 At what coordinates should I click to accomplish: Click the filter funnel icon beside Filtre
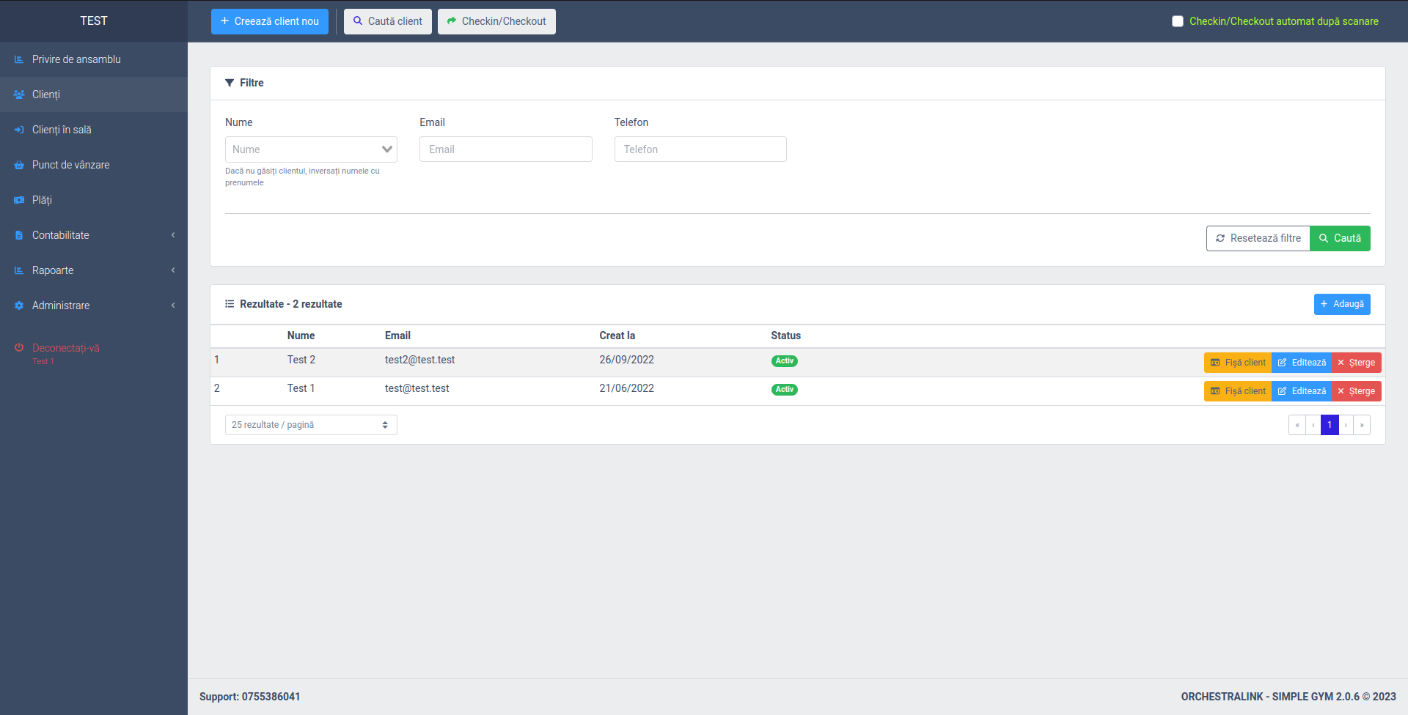(230, 83)
